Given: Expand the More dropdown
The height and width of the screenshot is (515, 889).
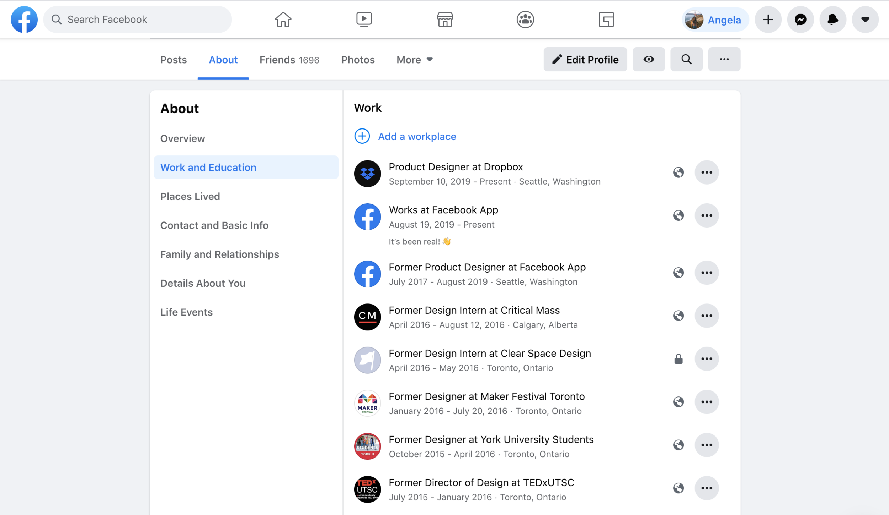Looking at the screenshot, I should tap(415, 60).
